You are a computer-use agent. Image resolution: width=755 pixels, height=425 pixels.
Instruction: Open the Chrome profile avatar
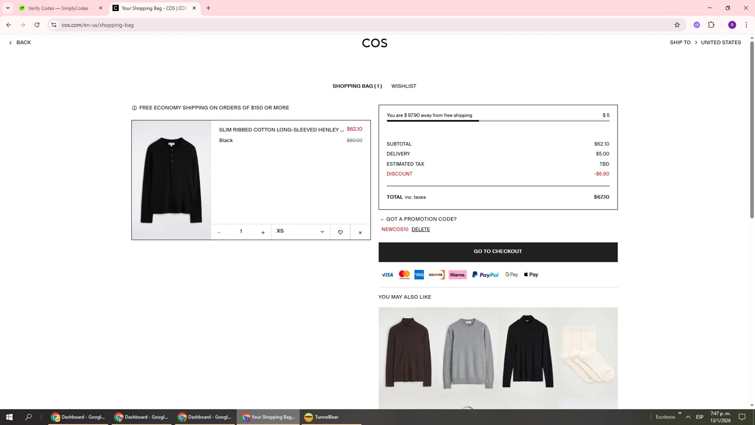click(732, 25)
